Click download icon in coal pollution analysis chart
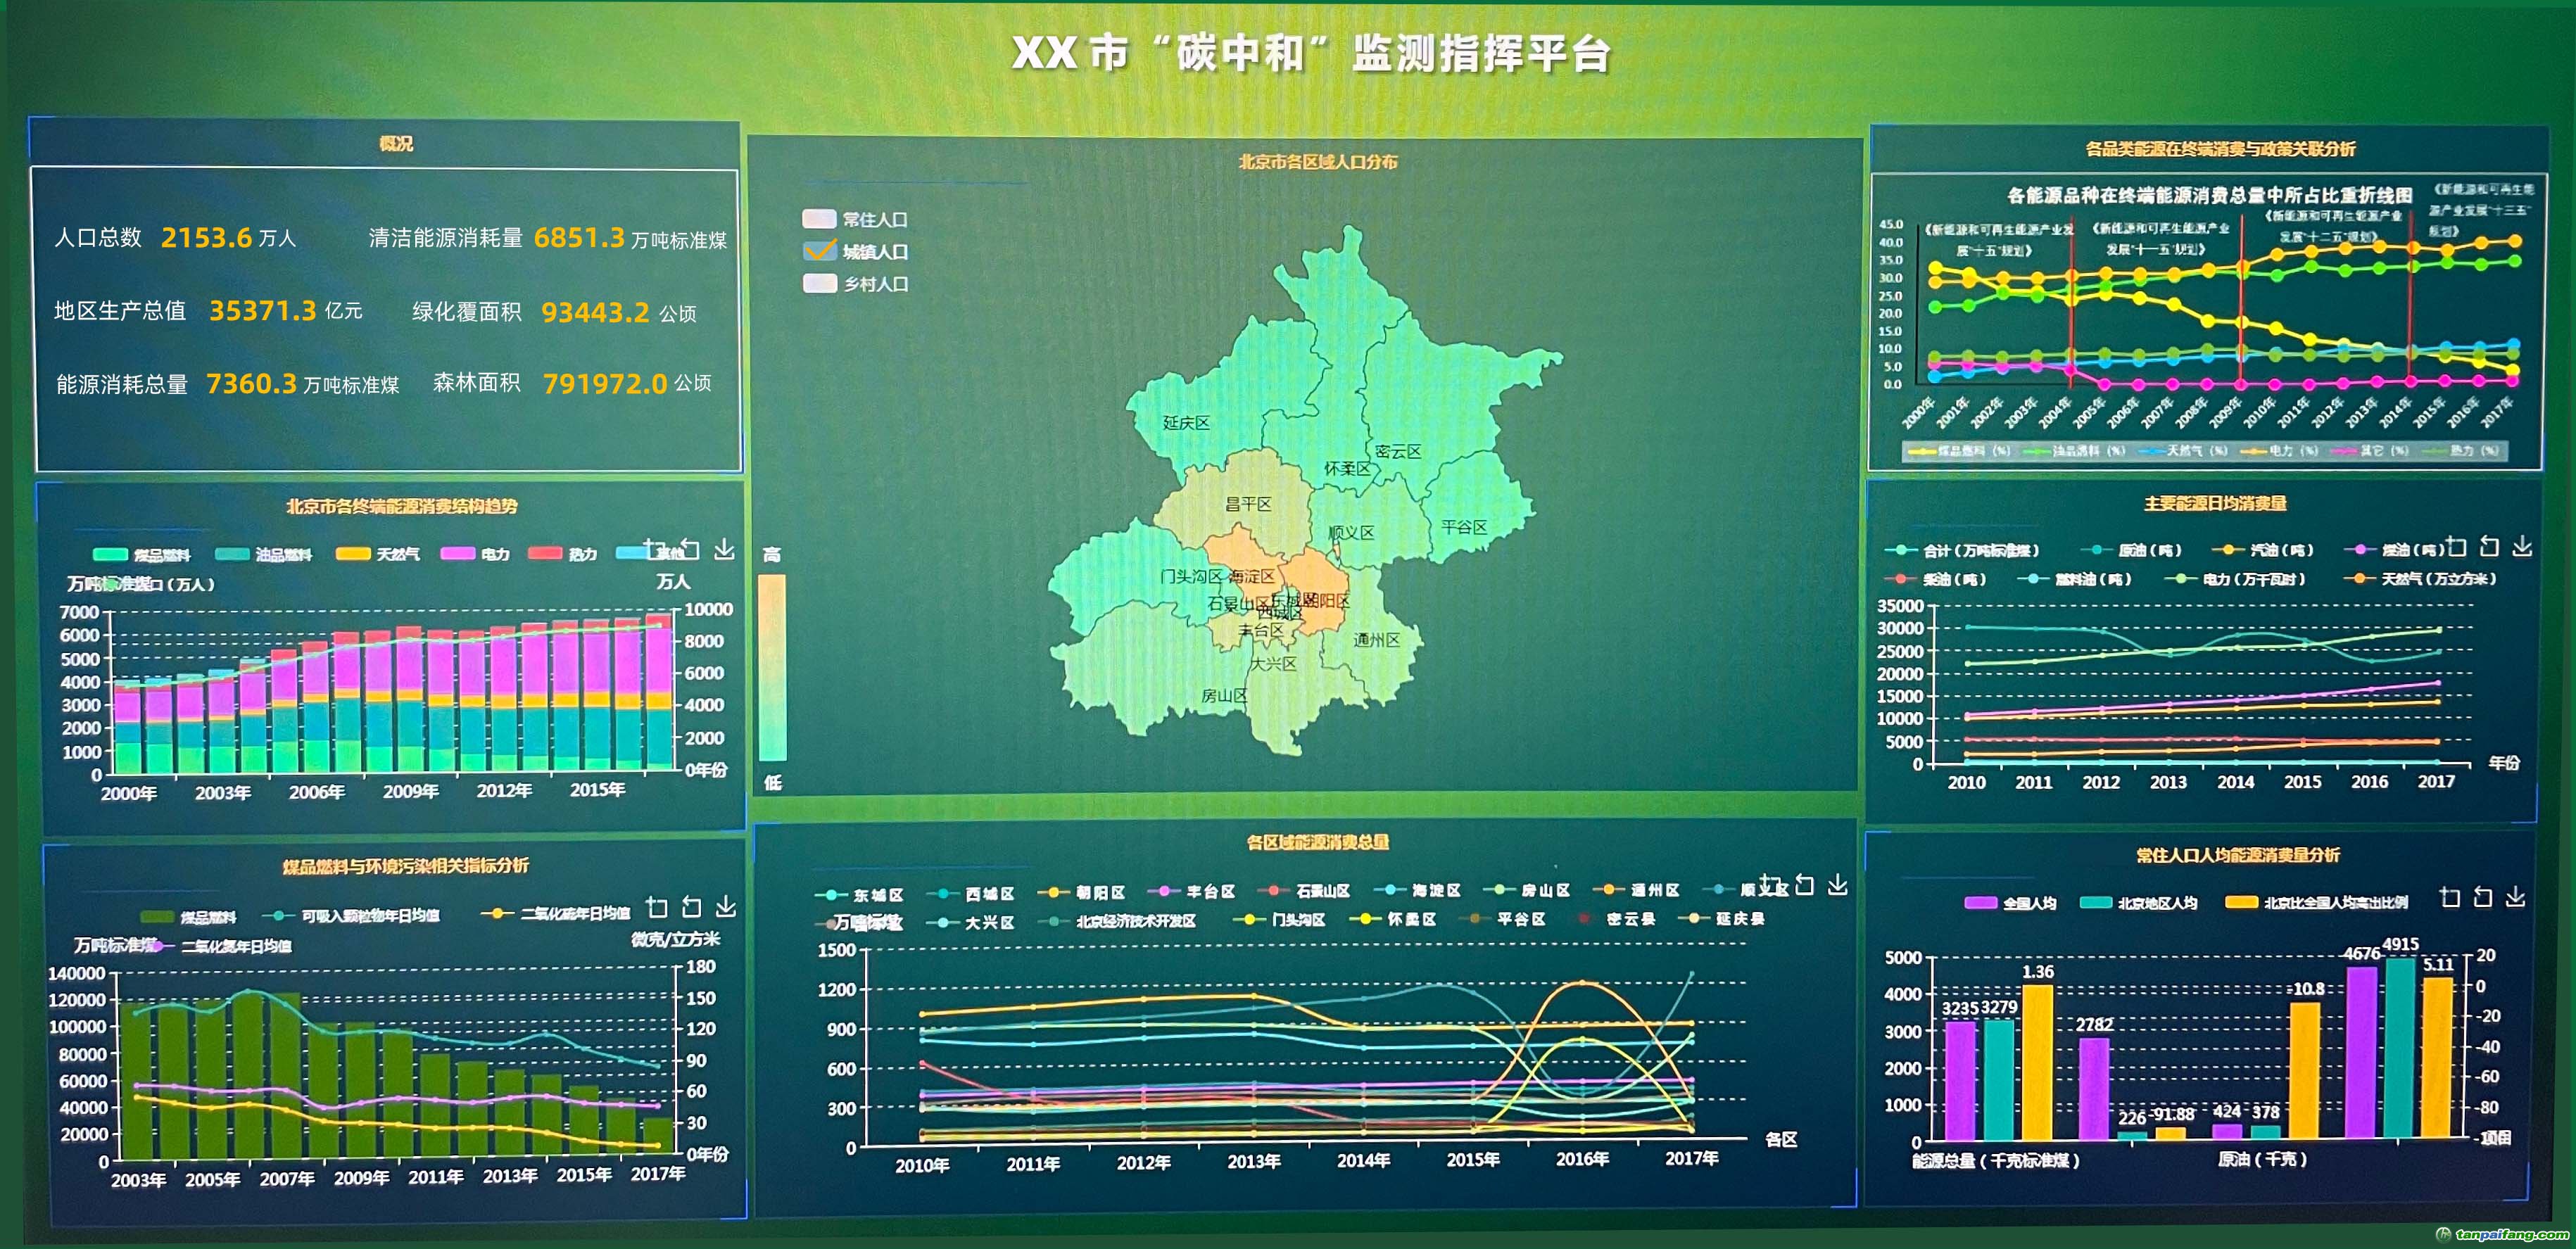The width and height of the screenshot is (2576, 1249). [x=726, y=907]
